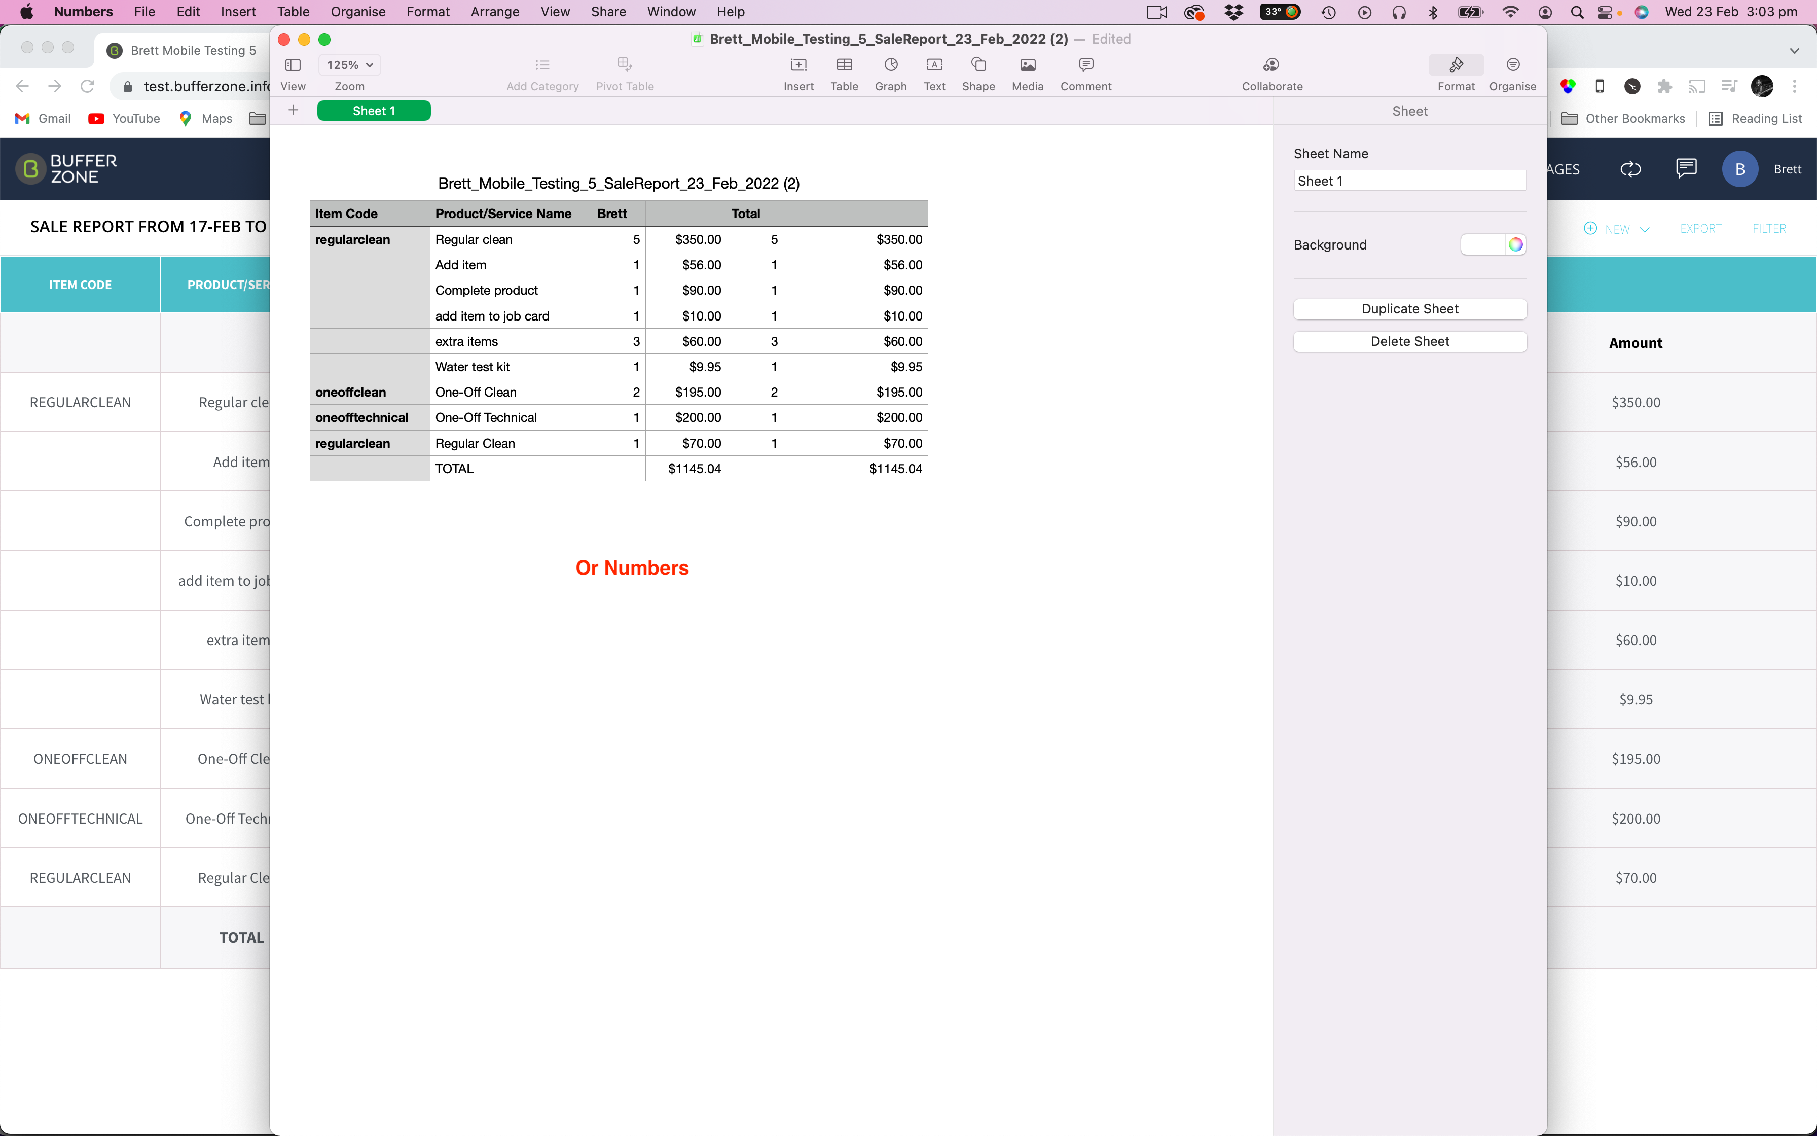
Task: Go back in Chrome browser
Action: pyautogui.click(x=22, y=86)
